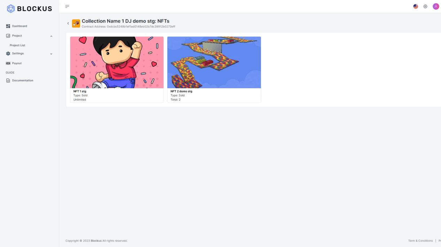Go back using the left arrow icon

(68, 23)
